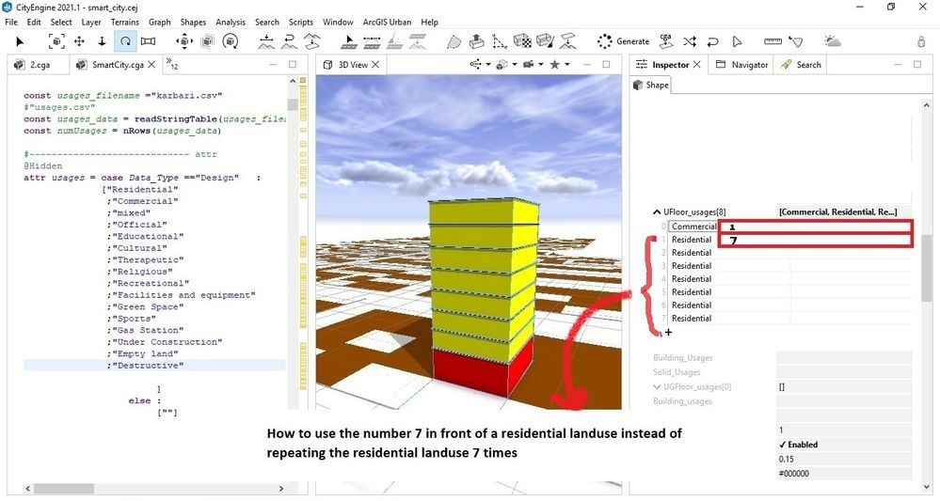Click align shapes to terrain icon

click(x=568, y=41)
